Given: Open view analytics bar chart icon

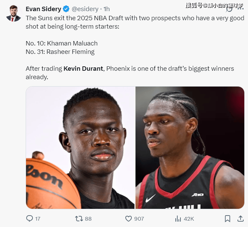Looking at the screenshot, I should click(x=178, y=219).
